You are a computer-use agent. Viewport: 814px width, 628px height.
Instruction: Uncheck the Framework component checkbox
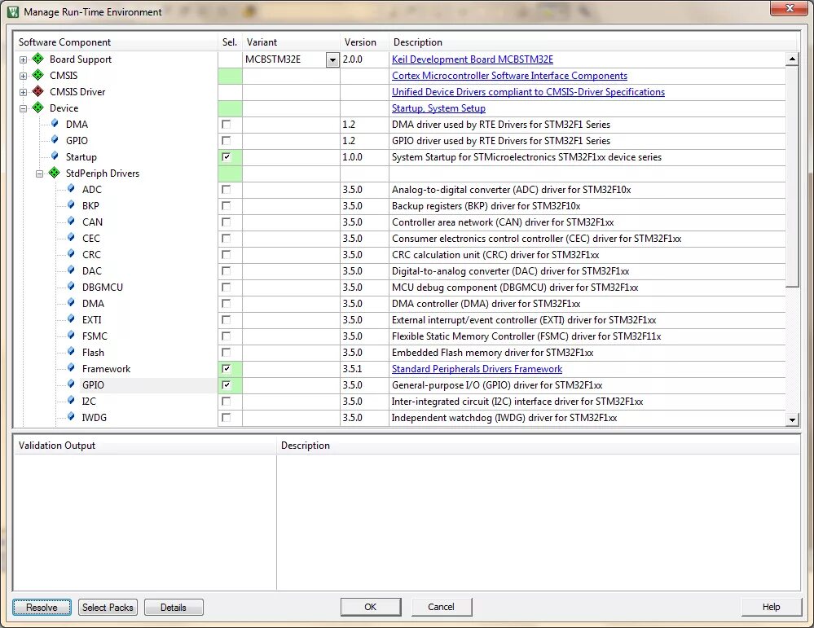pyautogui.click(x=226, y=368)
